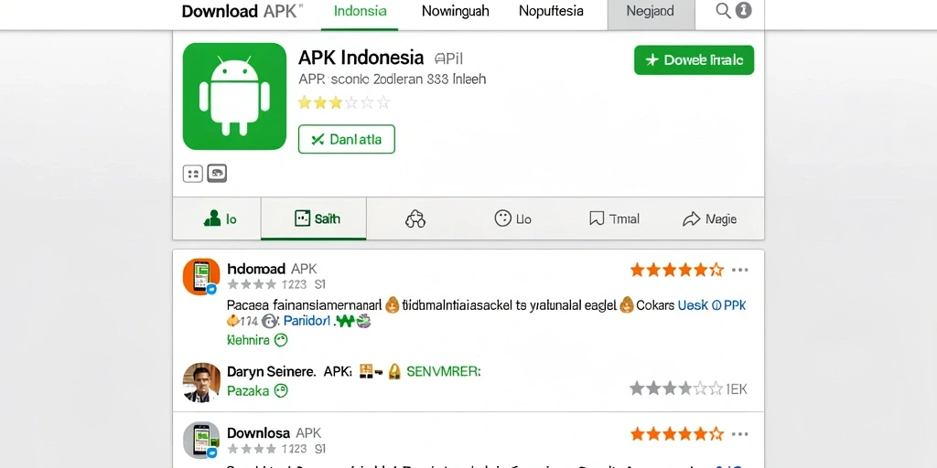Open the info icon in header
Screen dimensions: 937x468
coord(743,11)
